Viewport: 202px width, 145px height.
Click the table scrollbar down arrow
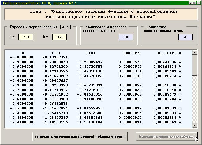[195, 125]
